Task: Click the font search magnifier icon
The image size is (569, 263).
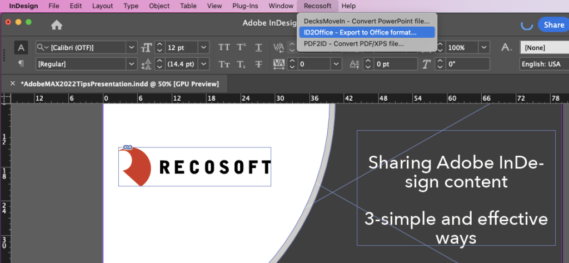Action: coord(42,48)
